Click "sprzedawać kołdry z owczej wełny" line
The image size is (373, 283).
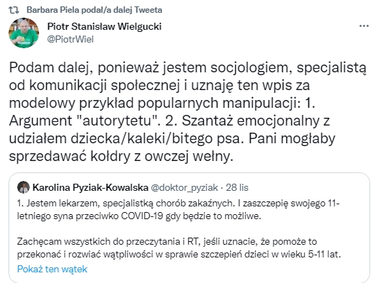(121, 156)
